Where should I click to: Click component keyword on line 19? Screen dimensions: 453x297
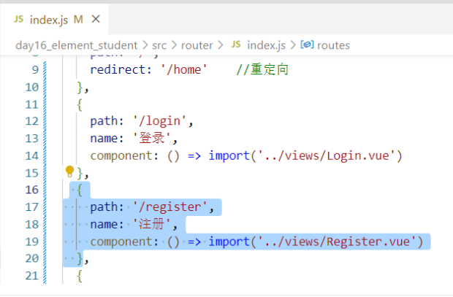[121, 242]
